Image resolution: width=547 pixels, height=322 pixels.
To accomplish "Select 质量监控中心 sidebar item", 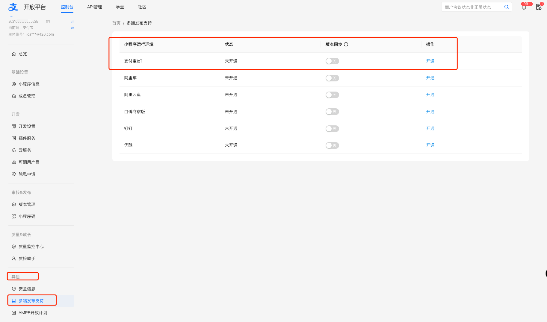I will click(31, 247).
